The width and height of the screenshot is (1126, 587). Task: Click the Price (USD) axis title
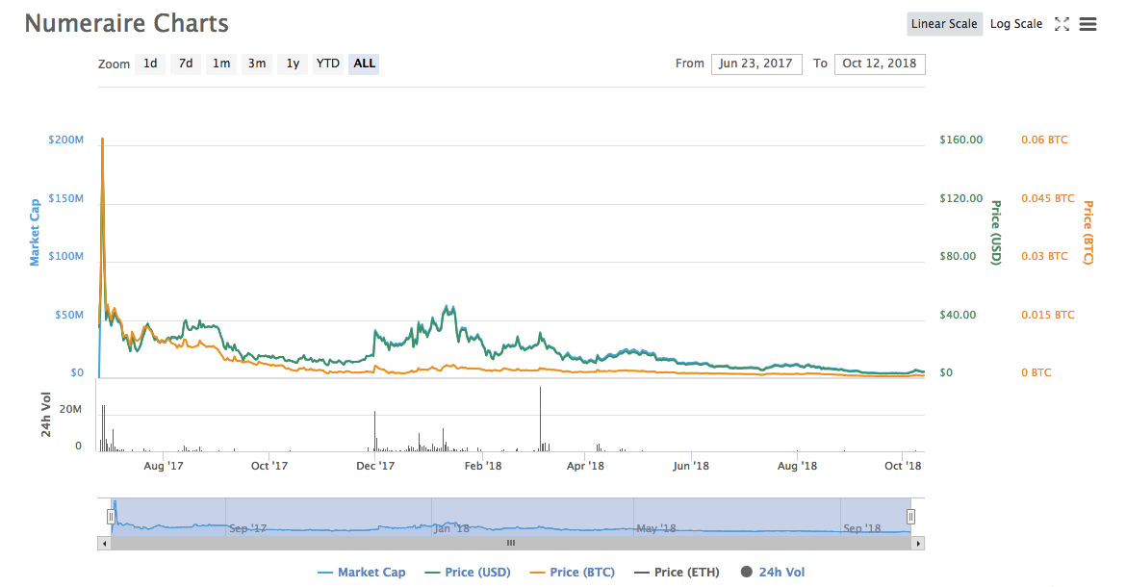[x=996, y=233]
